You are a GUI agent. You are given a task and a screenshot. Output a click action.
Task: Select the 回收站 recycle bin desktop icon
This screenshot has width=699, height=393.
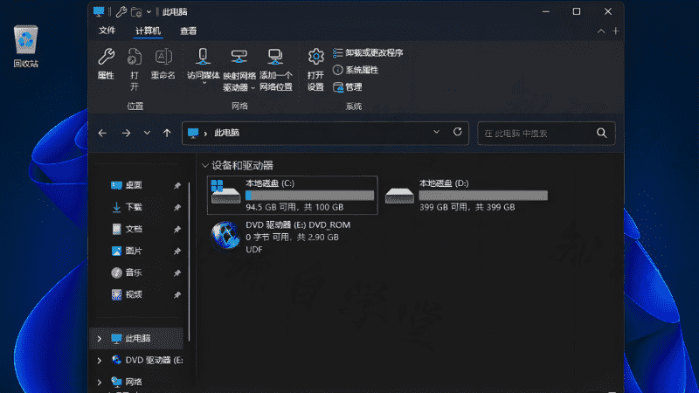[x=26, y=47]
